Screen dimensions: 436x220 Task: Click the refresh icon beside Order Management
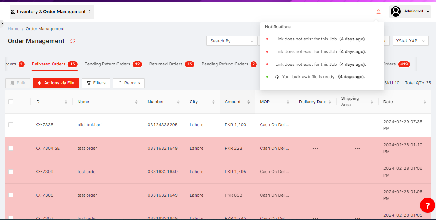(x=73, y=41)
